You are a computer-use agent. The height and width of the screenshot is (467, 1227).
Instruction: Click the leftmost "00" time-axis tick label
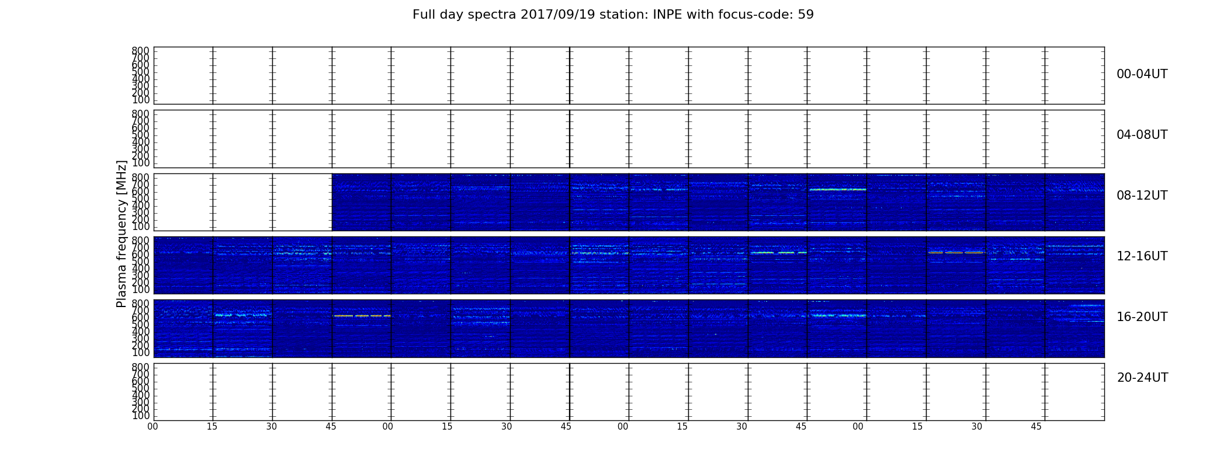(152, 427)
